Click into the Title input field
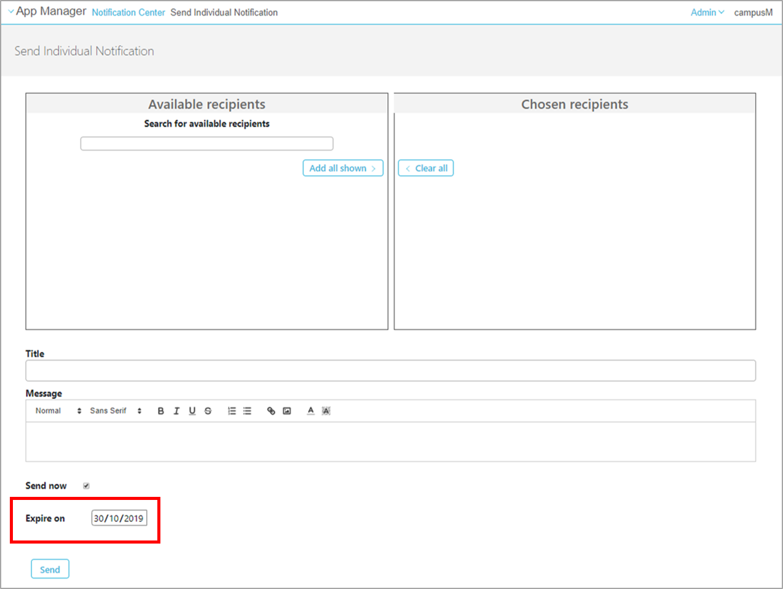Image resolution: width=783 pixels, height=589 pixels. click(x=390, y=371)
